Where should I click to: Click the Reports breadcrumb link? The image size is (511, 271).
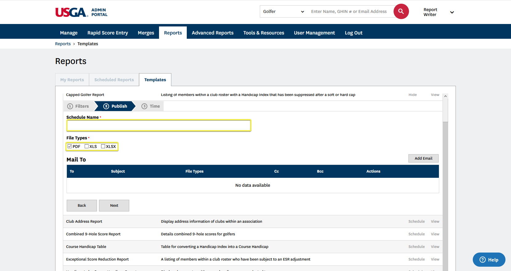63,44
